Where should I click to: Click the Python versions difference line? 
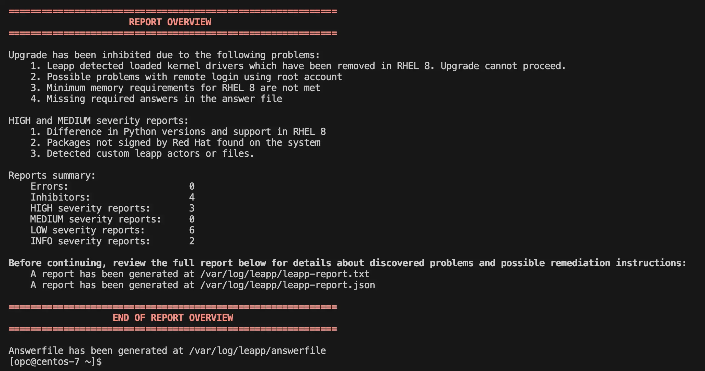click(178, 132)
